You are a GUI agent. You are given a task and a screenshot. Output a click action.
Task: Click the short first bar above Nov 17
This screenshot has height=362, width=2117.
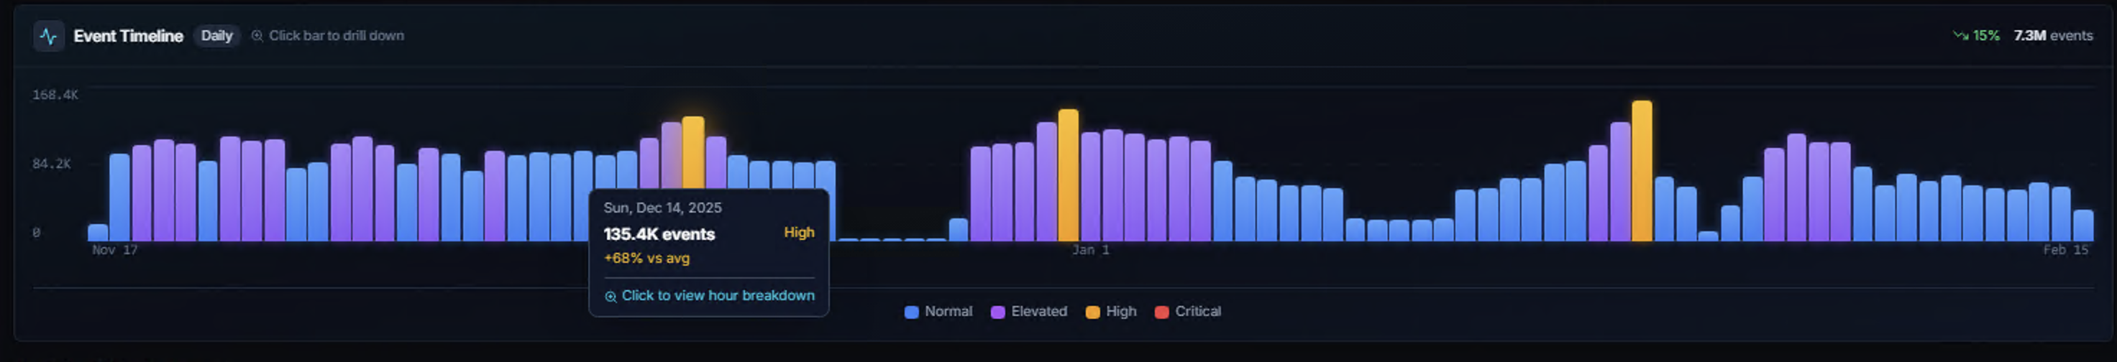coord(98,233)
